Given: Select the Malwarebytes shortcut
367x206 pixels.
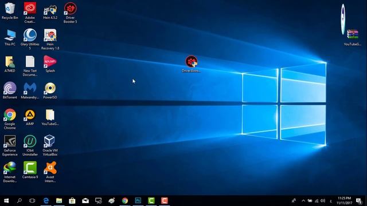Looking at the screenshot, I should point(30,90).
